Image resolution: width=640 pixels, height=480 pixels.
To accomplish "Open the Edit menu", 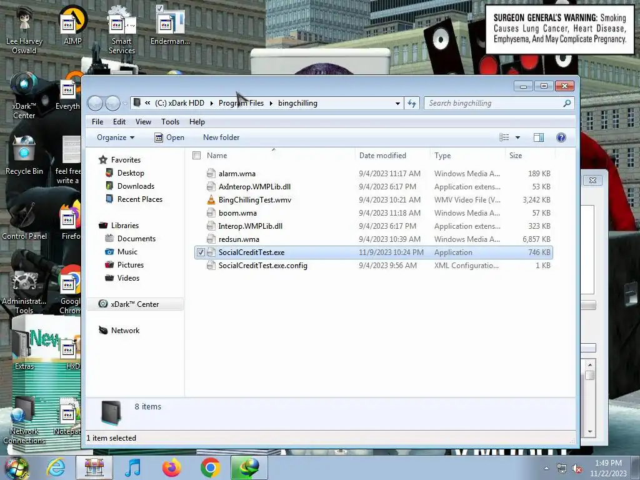I will pos(119,122).
